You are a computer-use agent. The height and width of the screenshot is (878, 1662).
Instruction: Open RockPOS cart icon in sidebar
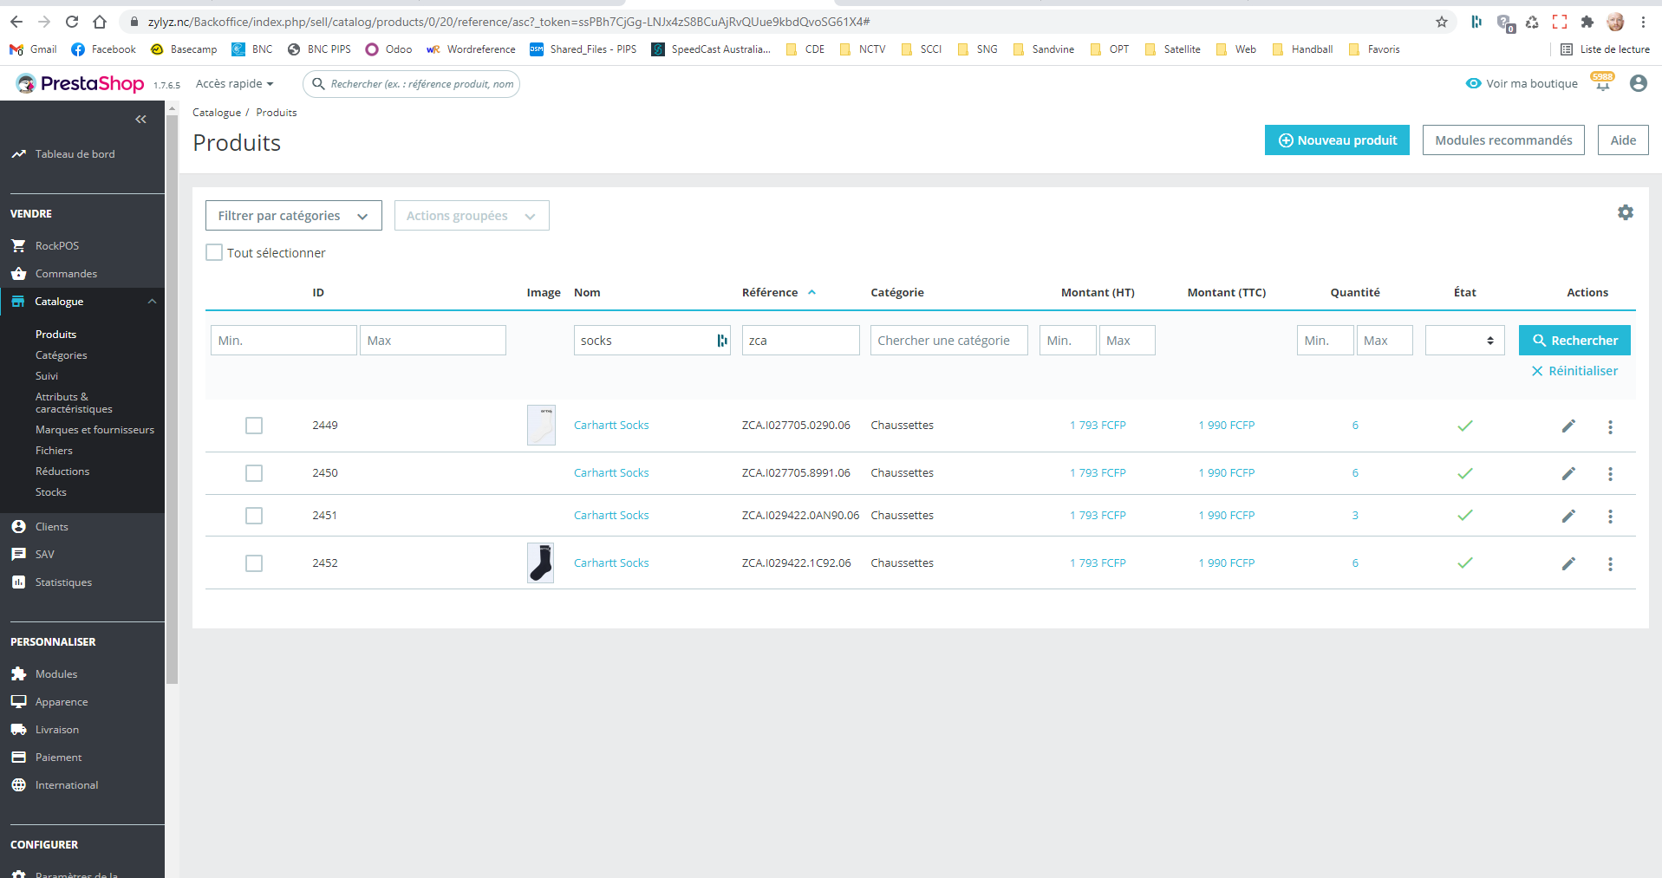point(18,245)
